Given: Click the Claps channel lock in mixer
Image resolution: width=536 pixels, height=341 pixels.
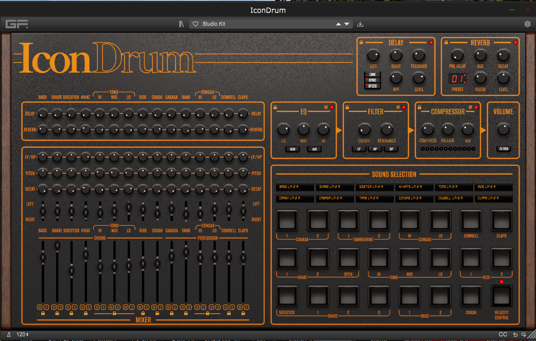Looking at the screenshot, I should (x=243, y=313).
